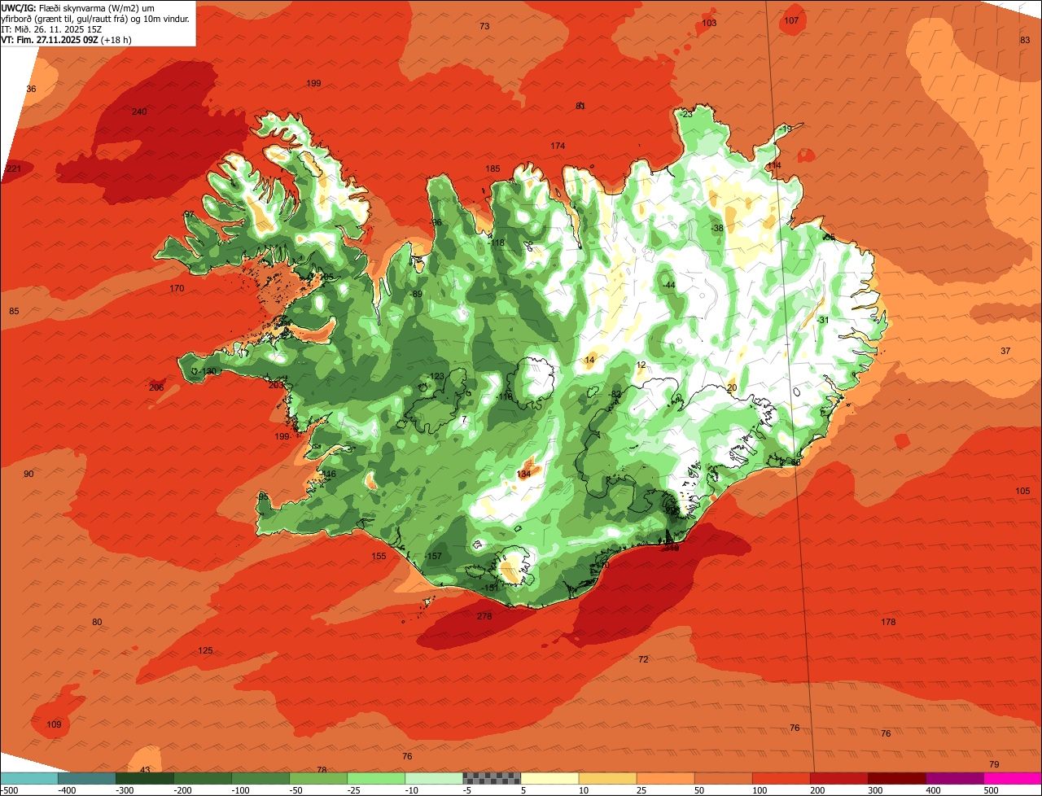Click the pale yellow swatch between 5 and 10
The image size is (1042, 796).
(549, 778)
